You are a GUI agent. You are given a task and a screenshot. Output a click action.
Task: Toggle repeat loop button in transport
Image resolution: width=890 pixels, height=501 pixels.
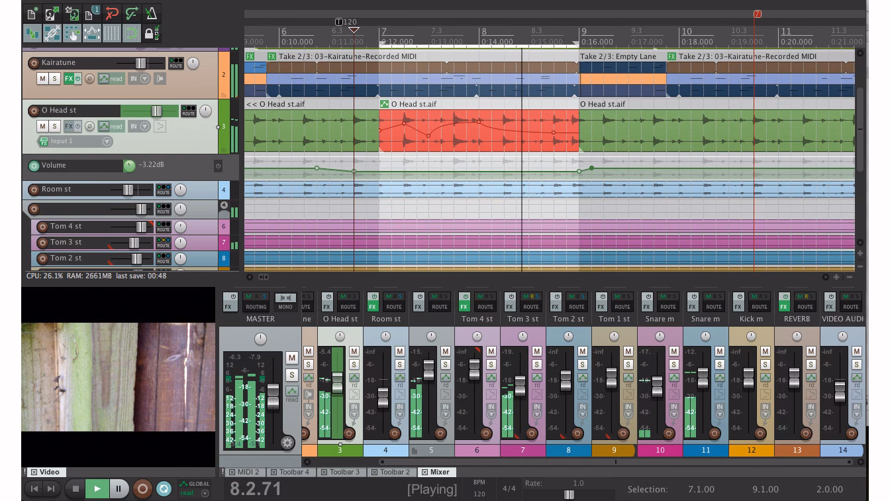[x=164, y=489]
